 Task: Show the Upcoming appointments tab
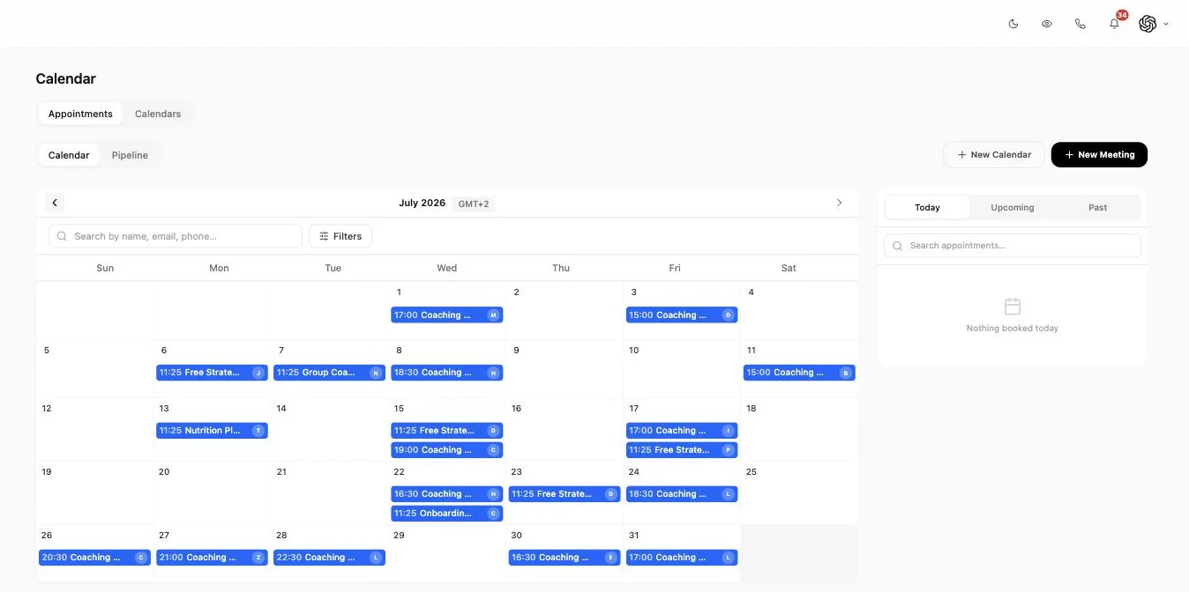tap(1013, 208)
